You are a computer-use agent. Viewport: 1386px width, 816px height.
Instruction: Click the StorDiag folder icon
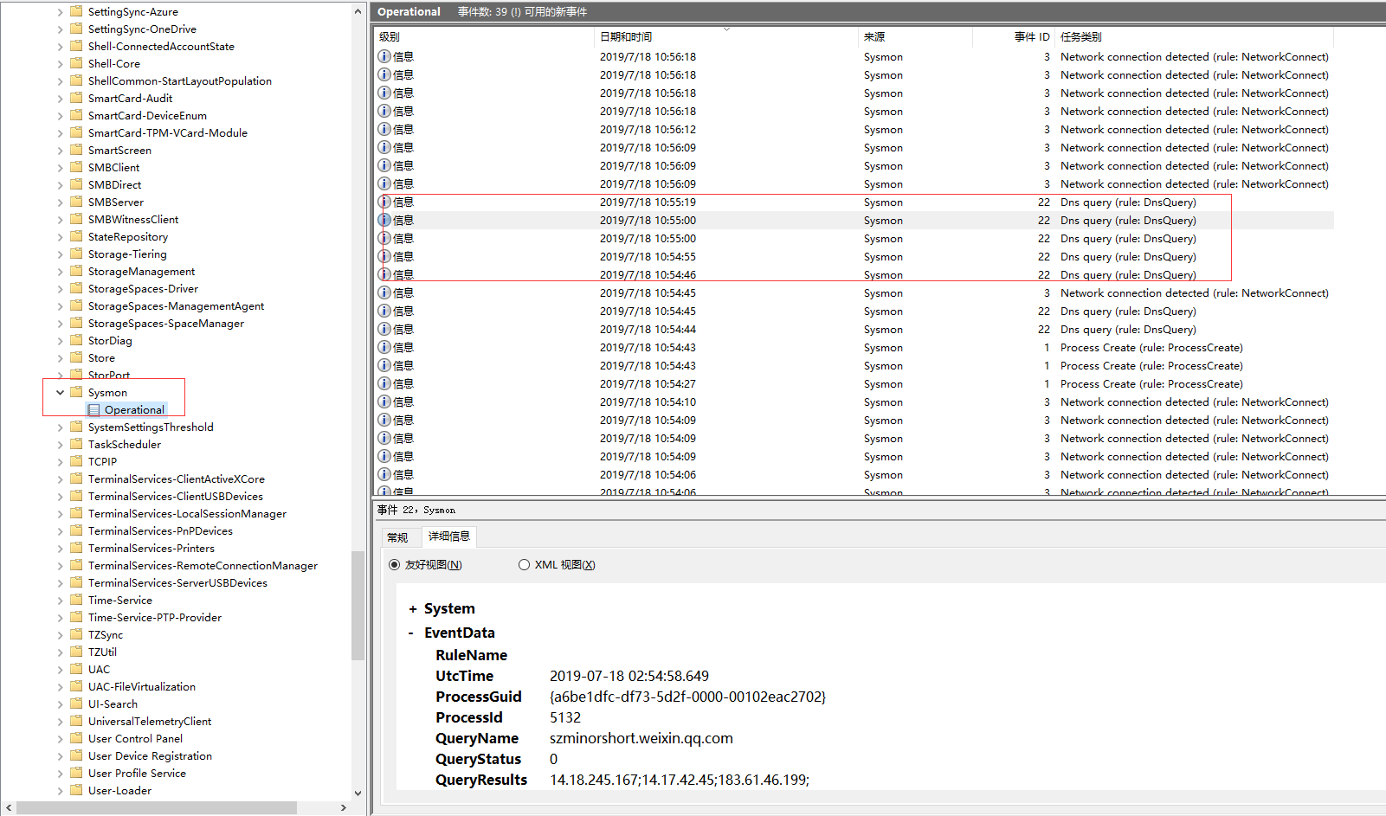tap(76, 340)
